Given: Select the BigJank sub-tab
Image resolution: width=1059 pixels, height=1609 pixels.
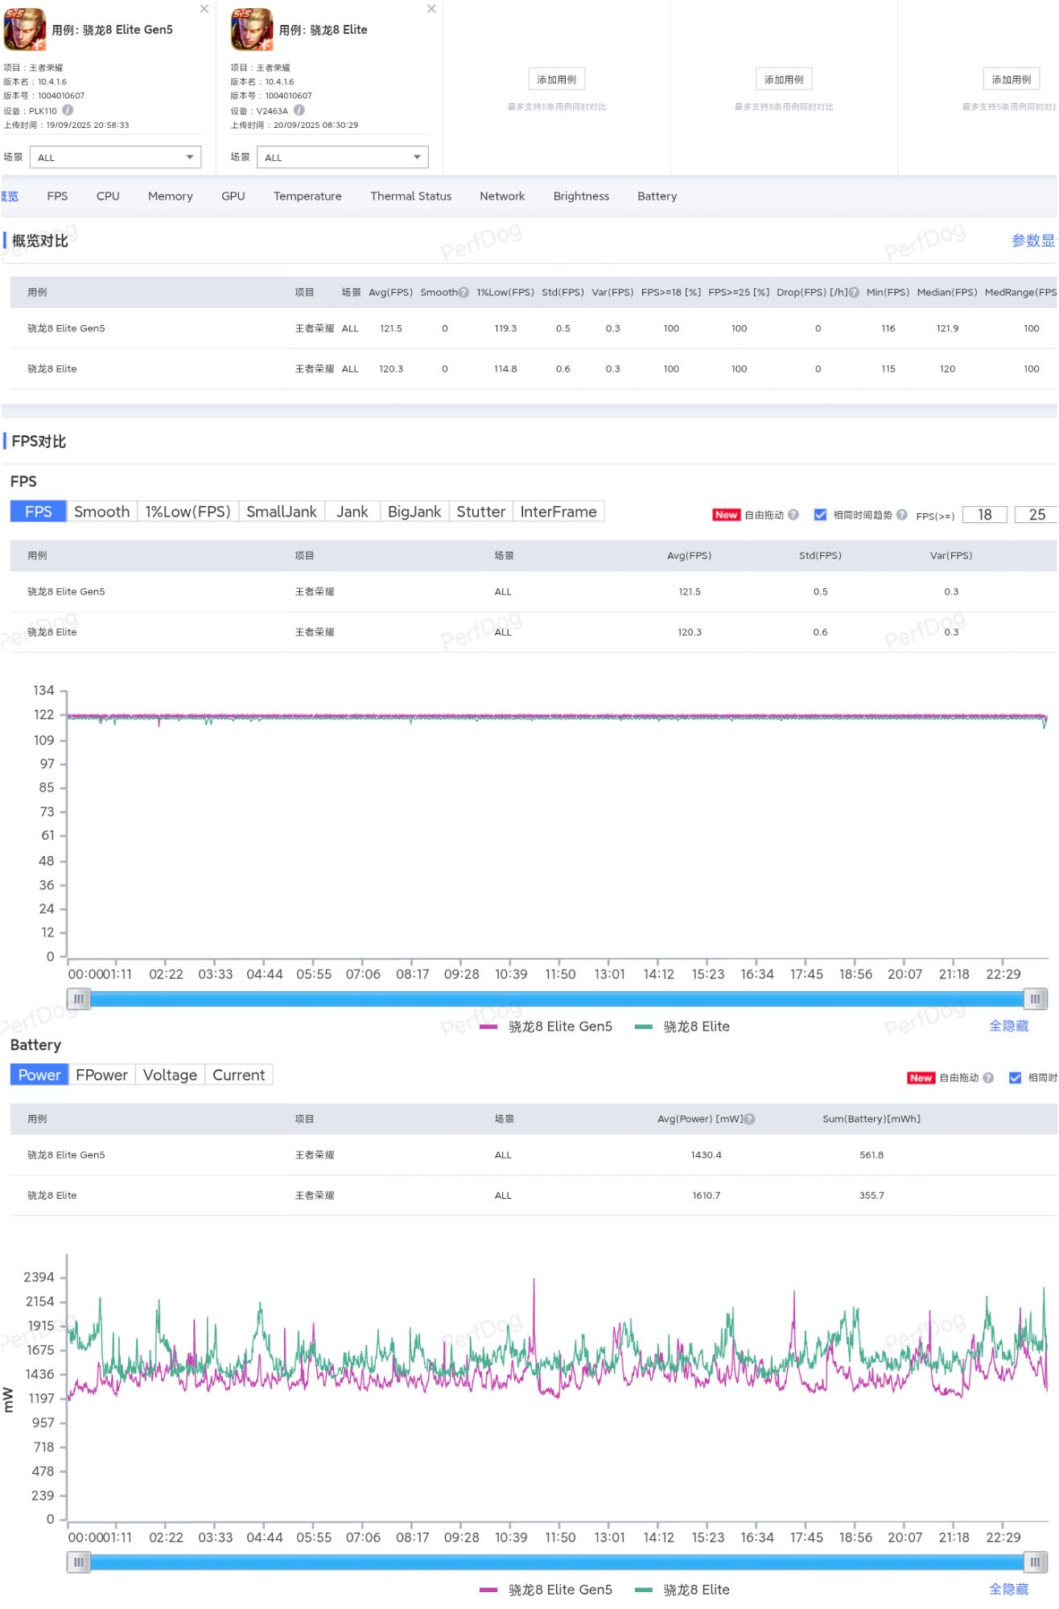Looking at the screenshot, I should click(414, 512).
